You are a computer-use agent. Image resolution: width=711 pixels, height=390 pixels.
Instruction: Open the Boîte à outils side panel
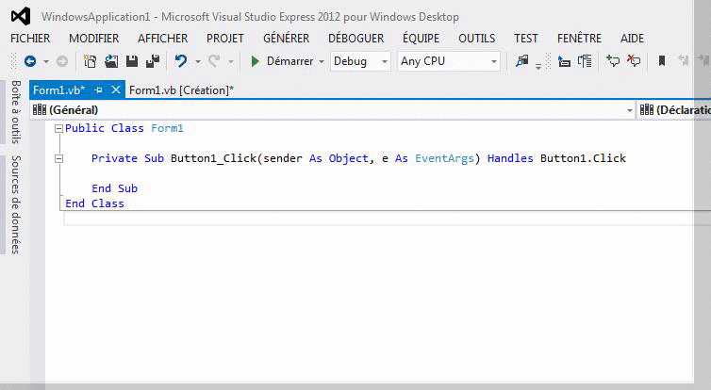(16, 112)
